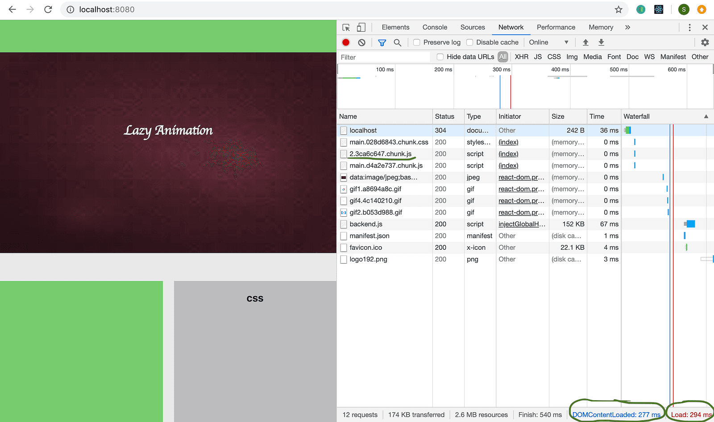Sort by the Size column header

[568, 116]
